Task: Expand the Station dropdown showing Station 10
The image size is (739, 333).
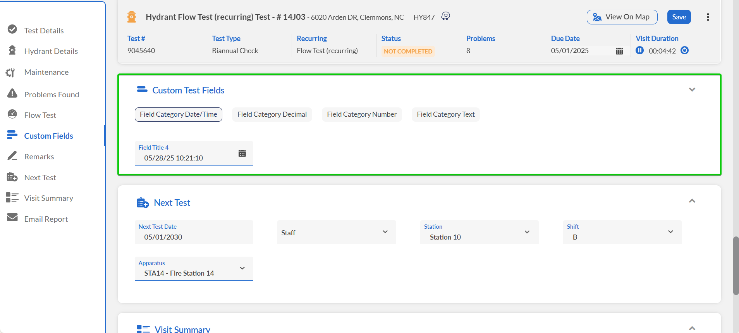Action: (479, 232)
